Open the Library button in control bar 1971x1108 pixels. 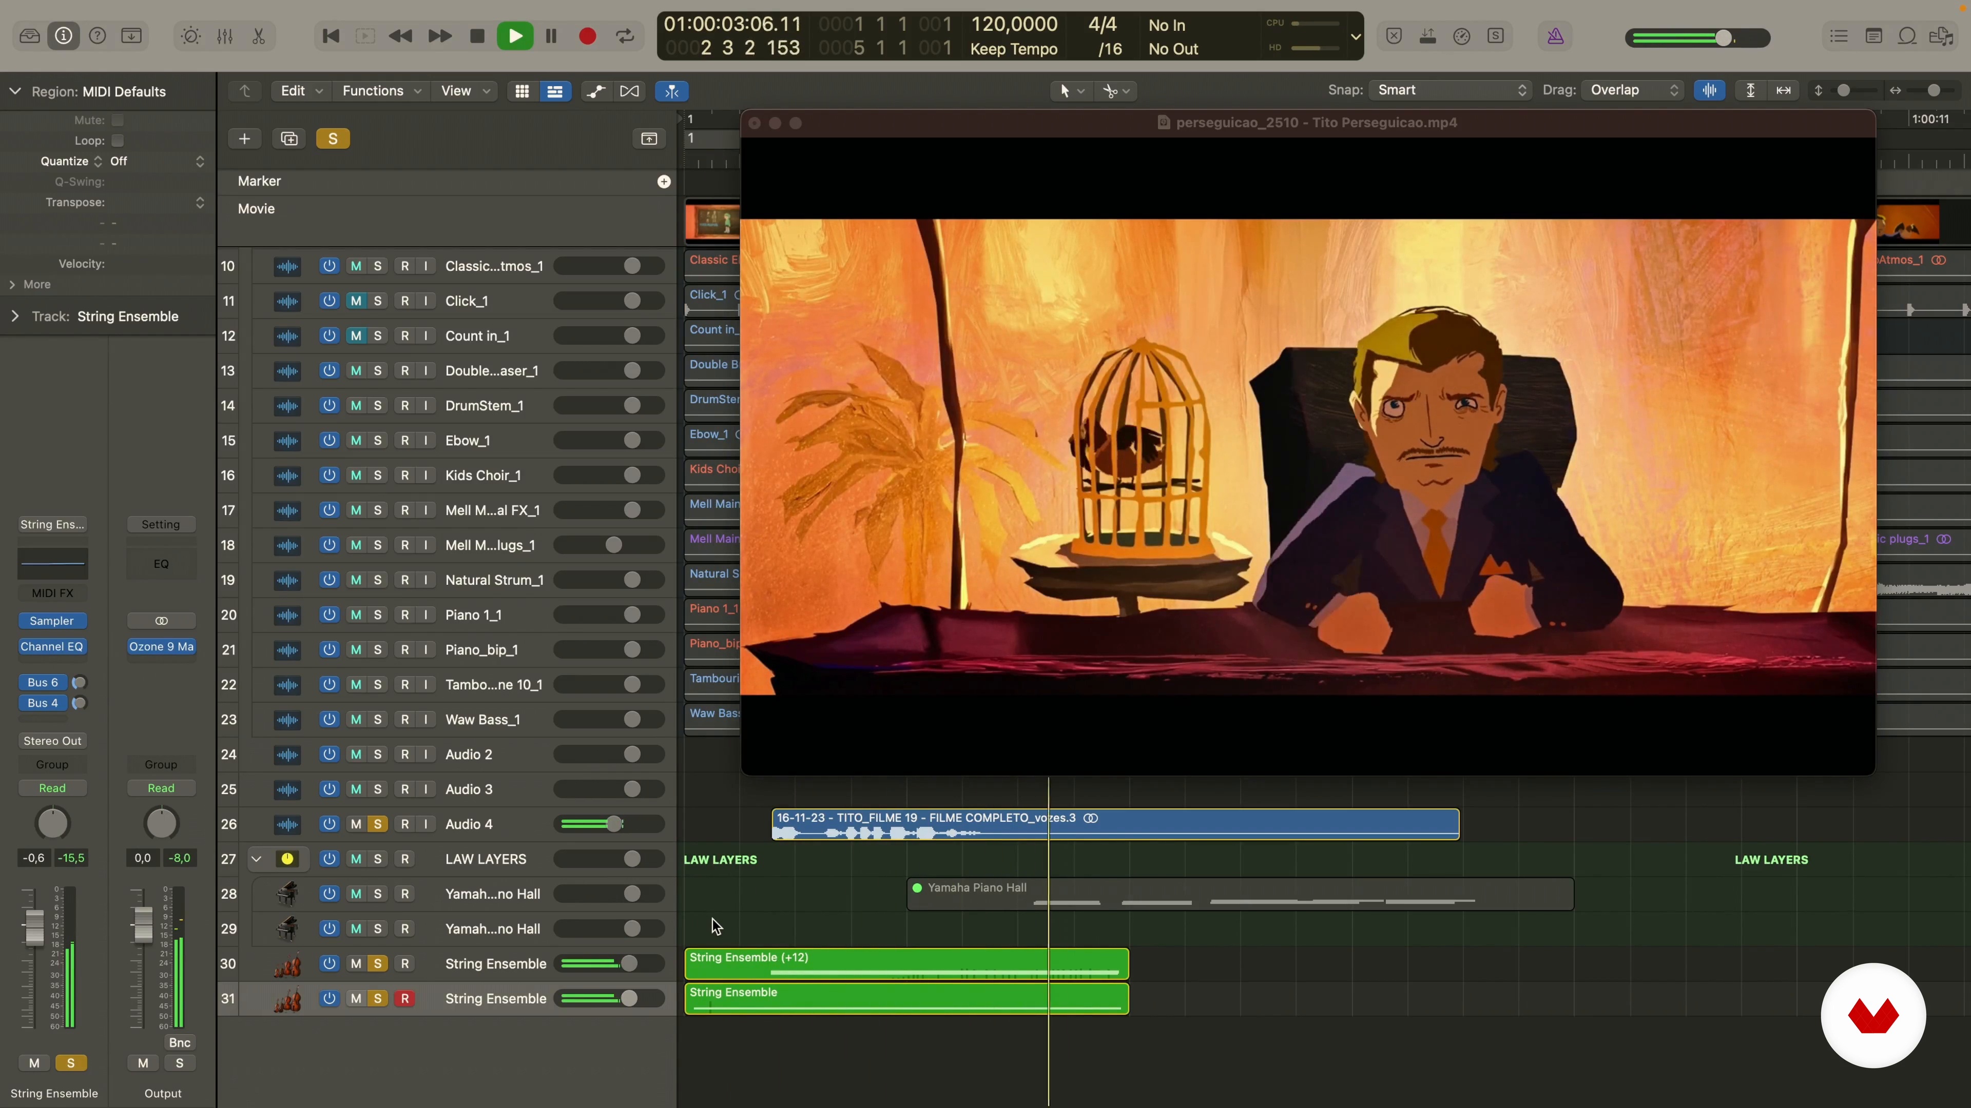pyautogui.click(x=30, y=36)
